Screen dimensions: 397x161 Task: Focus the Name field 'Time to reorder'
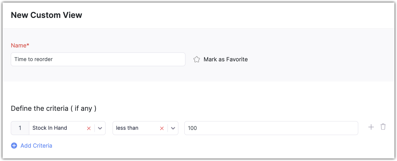tap(98, 59)
